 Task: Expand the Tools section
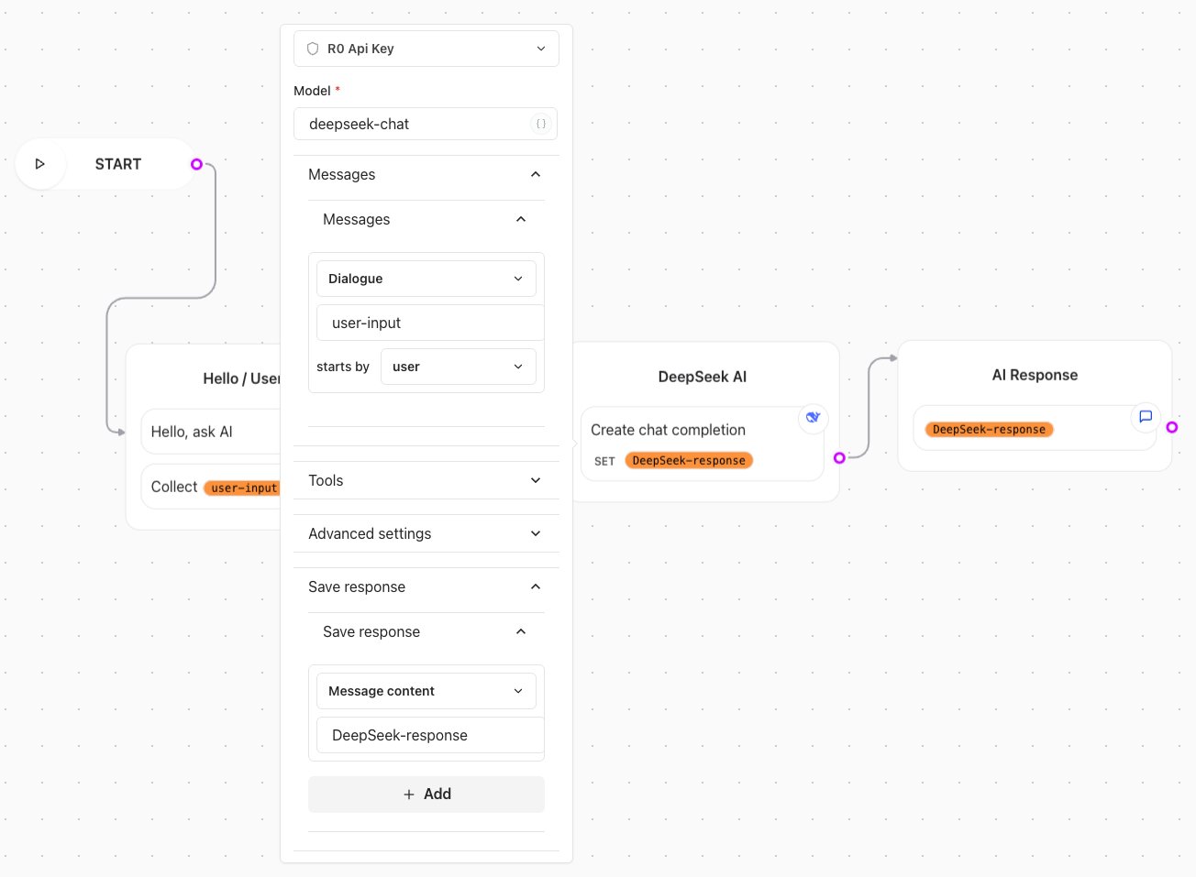point(535,479)
